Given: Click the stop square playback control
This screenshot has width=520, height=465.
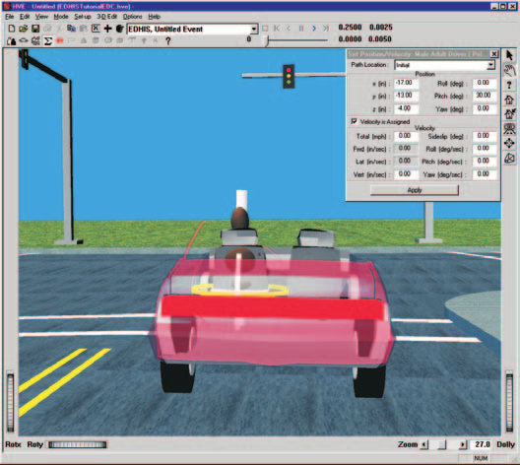Looking at the screenshot, I should tap(265, 29).
